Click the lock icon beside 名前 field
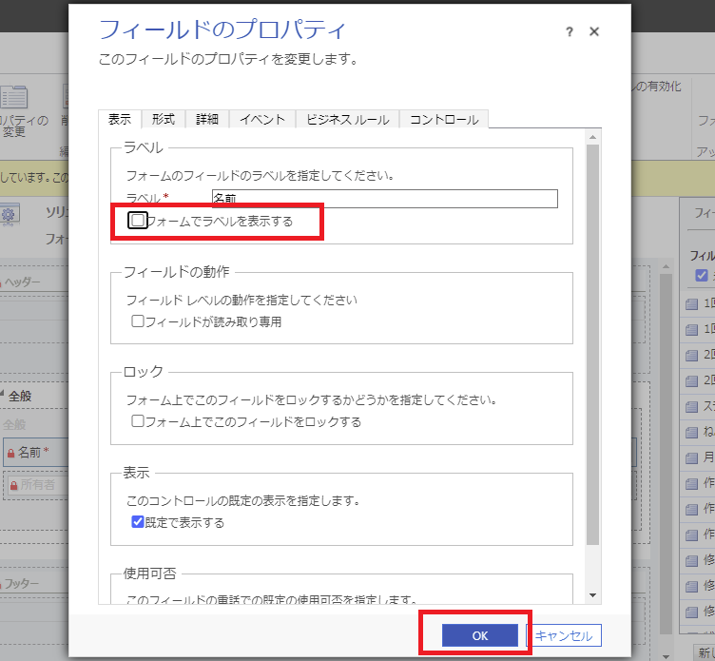 11,454
